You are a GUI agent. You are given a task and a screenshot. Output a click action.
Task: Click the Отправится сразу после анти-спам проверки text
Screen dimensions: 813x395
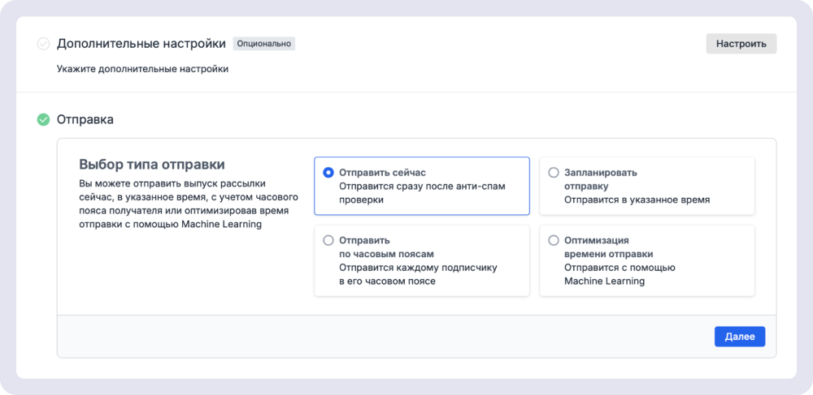tap(421, 193)
